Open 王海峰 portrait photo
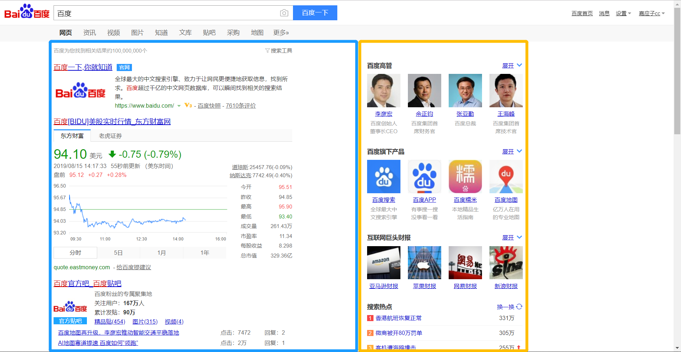The width and height of the screenshot is (681, 352). pyautogui.click(x=506, y=91)
